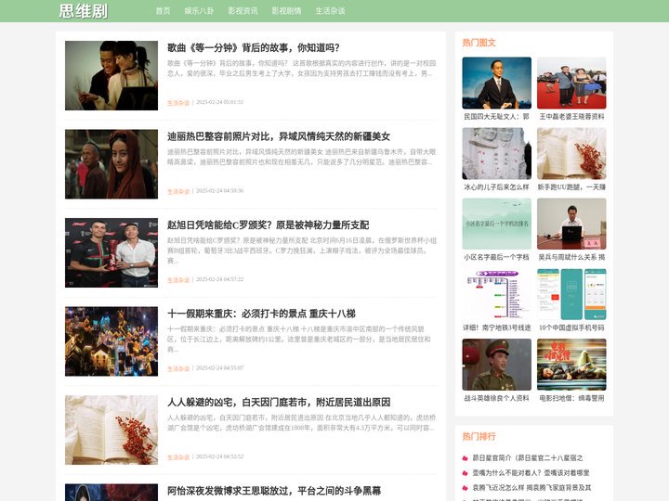Open article 迪丽热巴整容前照片对比 title

(x=279, y=136)
